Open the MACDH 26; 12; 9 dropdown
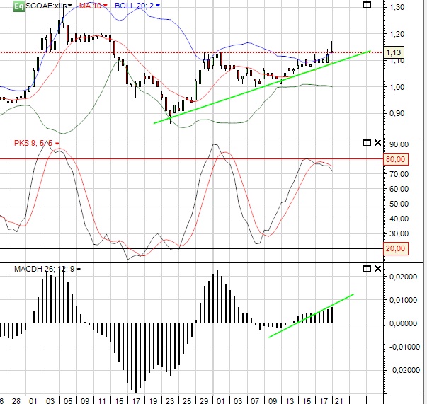This screenshot has height=404, width=427. pyautogui.click(x=79, y=270)
